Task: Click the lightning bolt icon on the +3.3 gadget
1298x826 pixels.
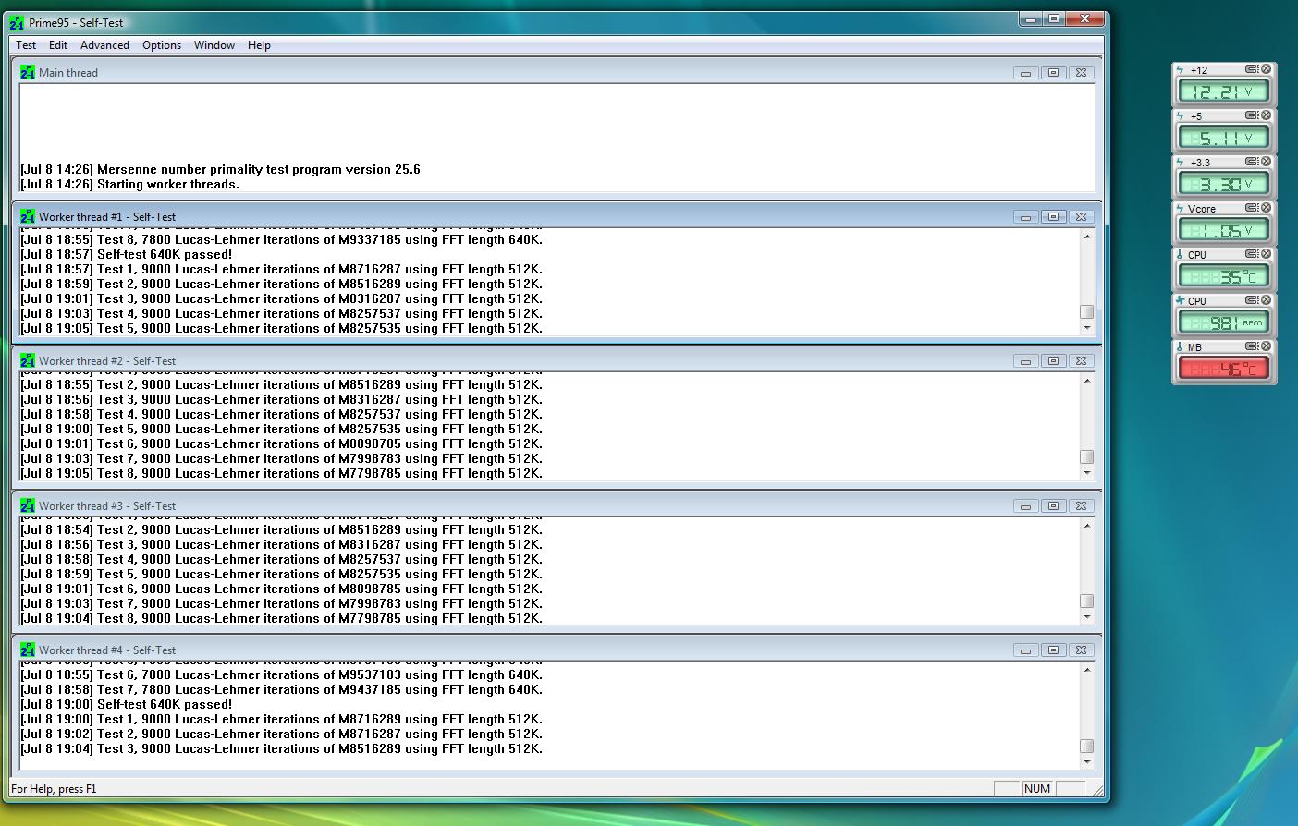Action: [1181, 163]
